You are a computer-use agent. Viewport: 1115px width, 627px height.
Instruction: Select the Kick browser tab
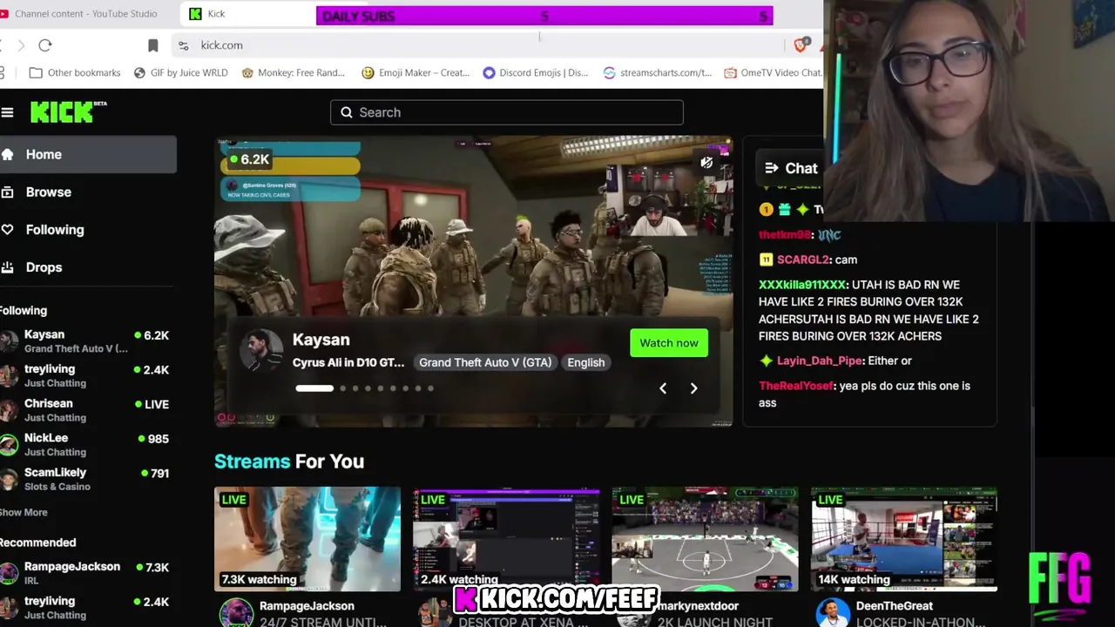248,14
